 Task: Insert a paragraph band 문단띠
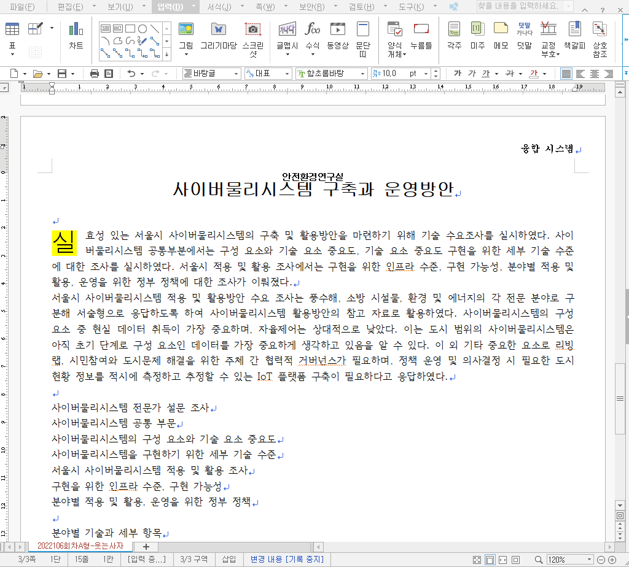(x=363, y=39)
